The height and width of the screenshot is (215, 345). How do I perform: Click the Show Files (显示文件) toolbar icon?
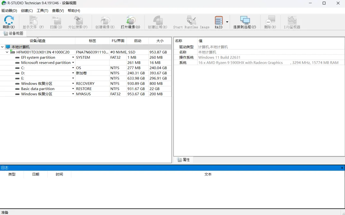[33, 20]
